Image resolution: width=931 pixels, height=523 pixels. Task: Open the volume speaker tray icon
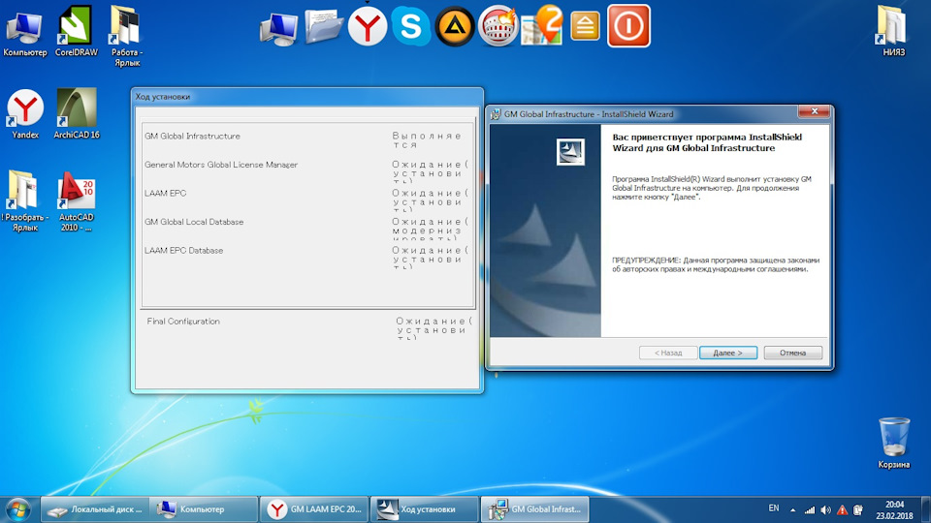(826, 509)
